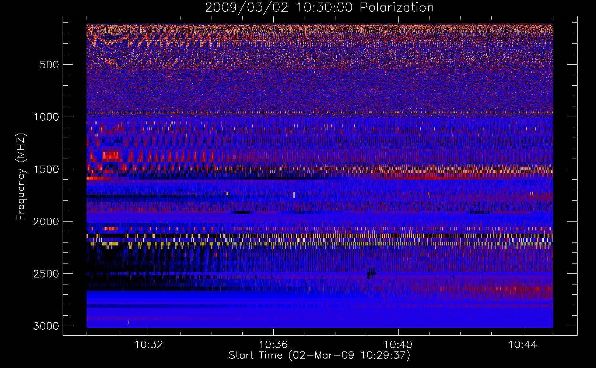Click the 3000 frequency tick label
596x368 pixels.
(46, 326)
